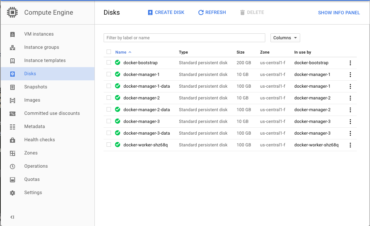Click the disk name docker-manager-3
Image resolution: width=370 pixels, height=226 pixels.
coord(141,121)
